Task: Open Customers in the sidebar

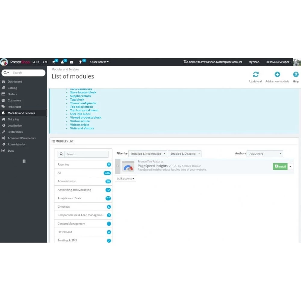Action: 14,101
